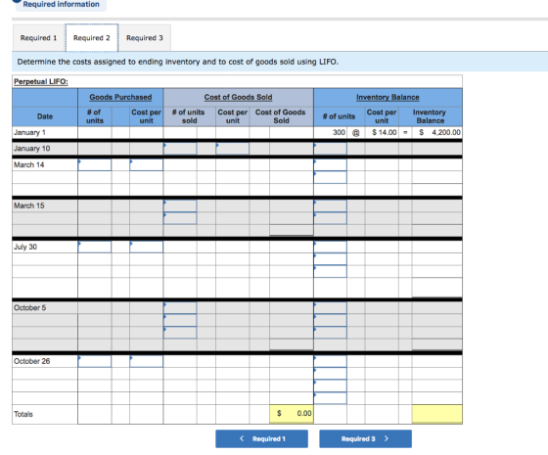Click July 30 purchase cost per unit field
Viewport: 548px width, 455px height.
pyautogui.click(x=146, y=247)
